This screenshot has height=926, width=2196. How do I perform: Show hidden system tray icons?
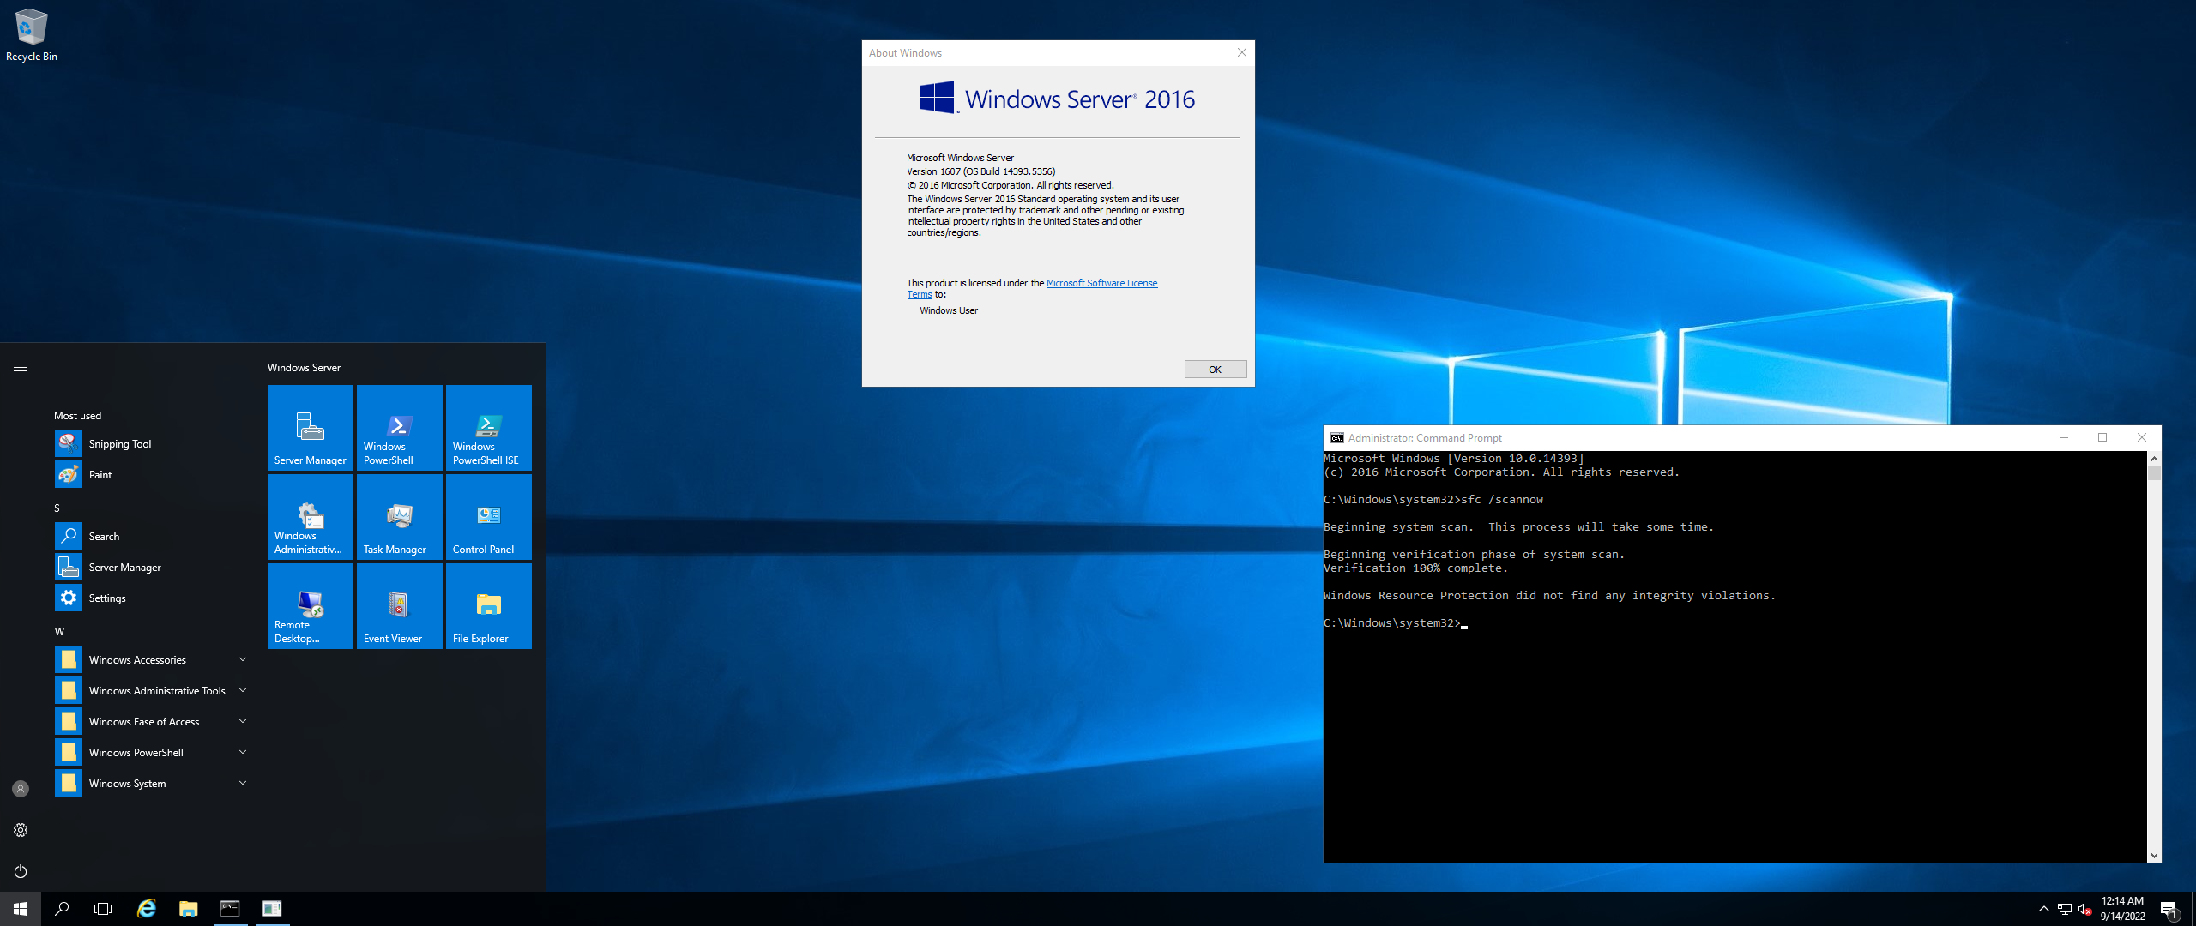tap(2043, 909)
